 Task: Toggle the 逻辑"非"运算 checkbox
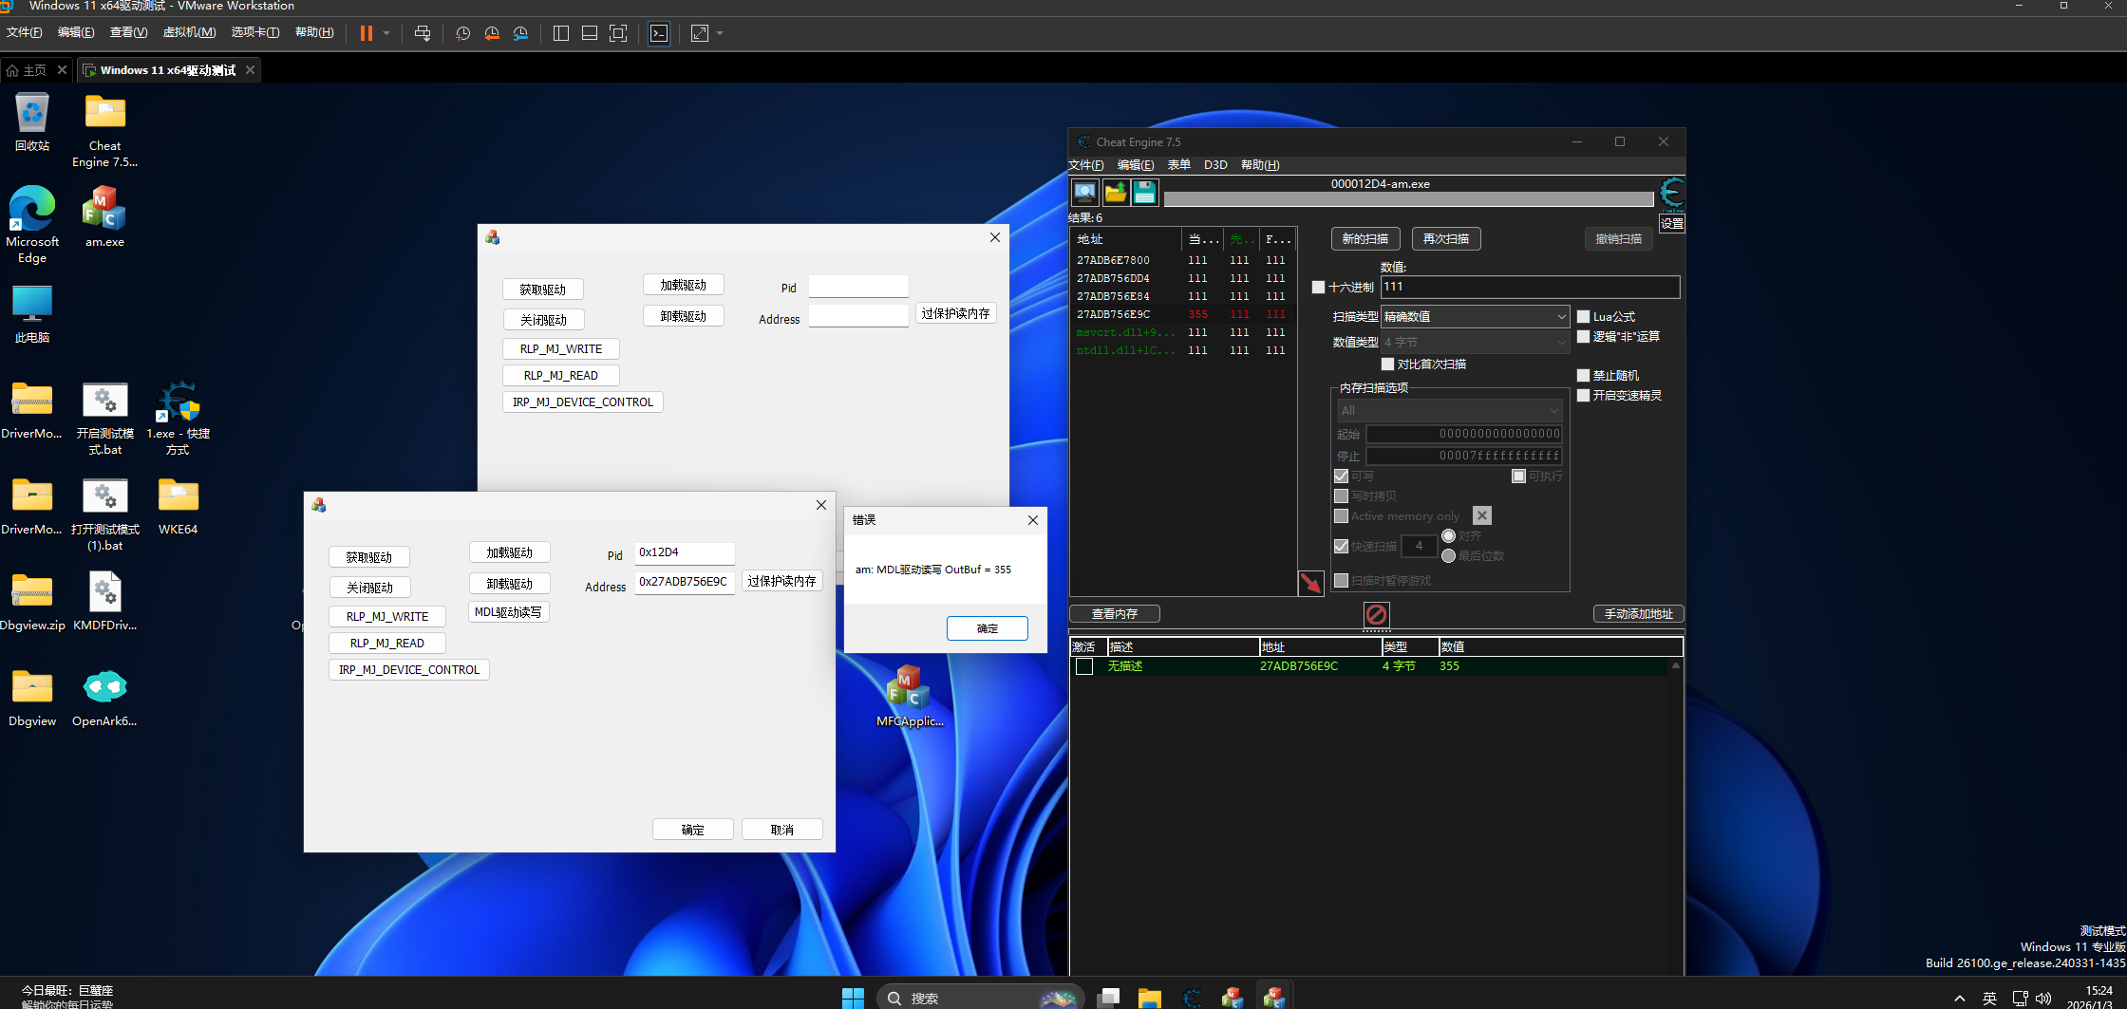coord(1583,336)
